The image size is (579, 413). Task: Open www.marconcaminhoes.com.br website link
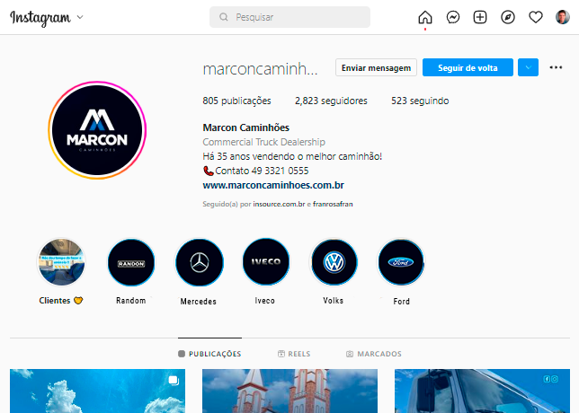click(x=273, y=185)
